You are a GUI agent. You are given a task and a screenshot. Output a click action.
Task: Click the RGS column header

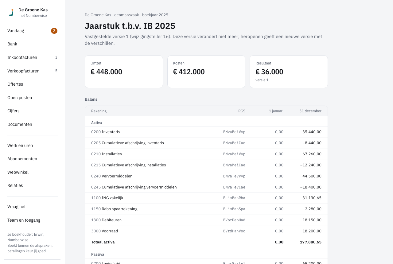coord(242,111)
